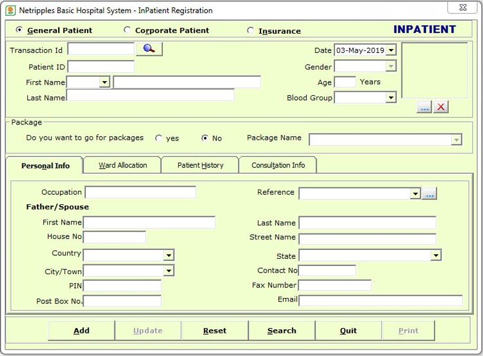Click the Occupation field

[x=140, y=192]
